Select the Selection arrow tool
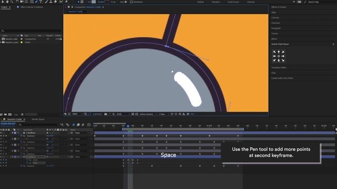 coord(3,2)
